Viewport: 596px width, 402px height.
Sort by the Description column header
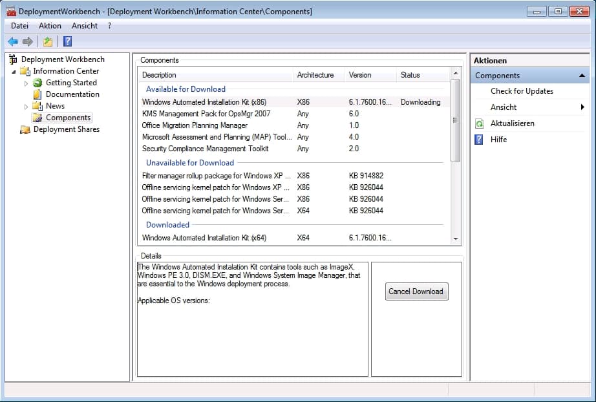215,75
